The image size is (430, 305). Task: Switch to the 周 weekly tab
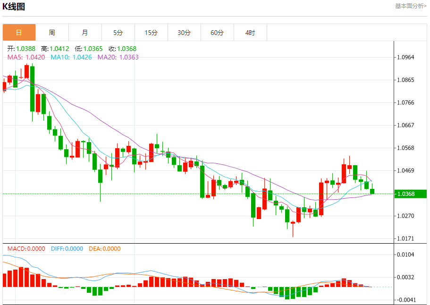(x=52, y=33)
